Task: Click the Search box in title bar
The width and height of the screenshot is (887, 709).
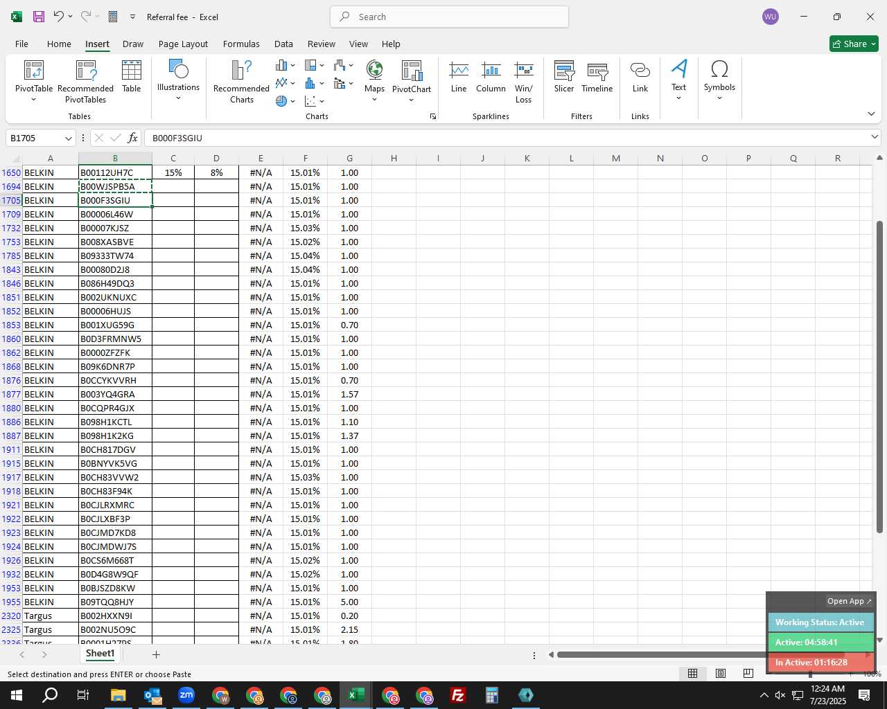Action: point(449,17)
